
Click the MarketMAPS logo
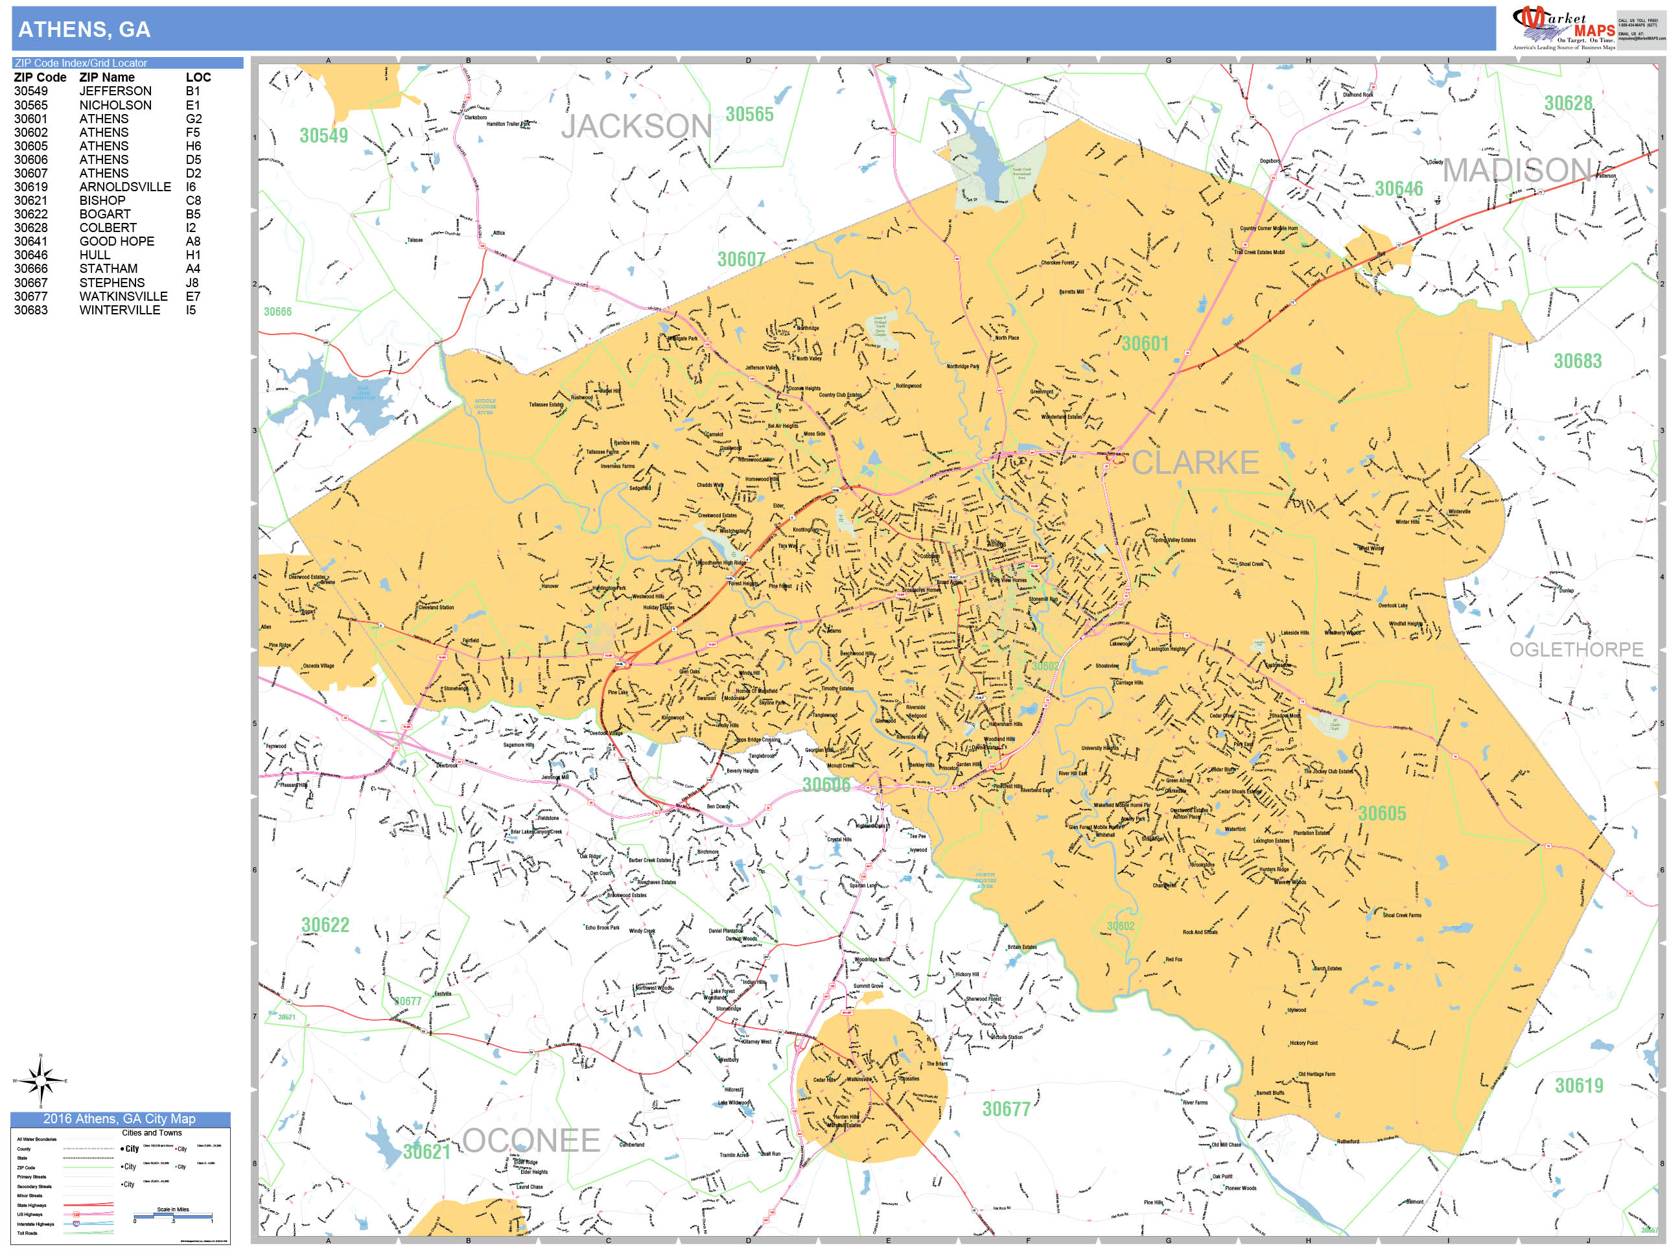point(1564,28)
